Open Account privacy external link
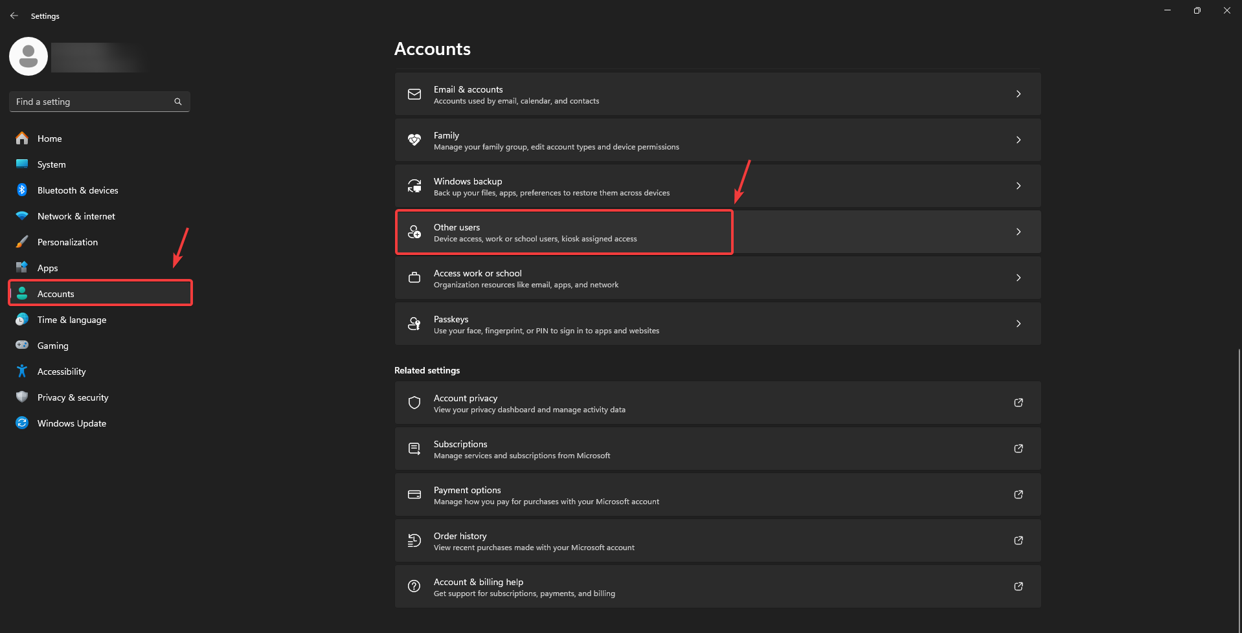Image resolution: width=1242 pixels, height=633 pixels. pyautogui.click(x=1018, y=403)
